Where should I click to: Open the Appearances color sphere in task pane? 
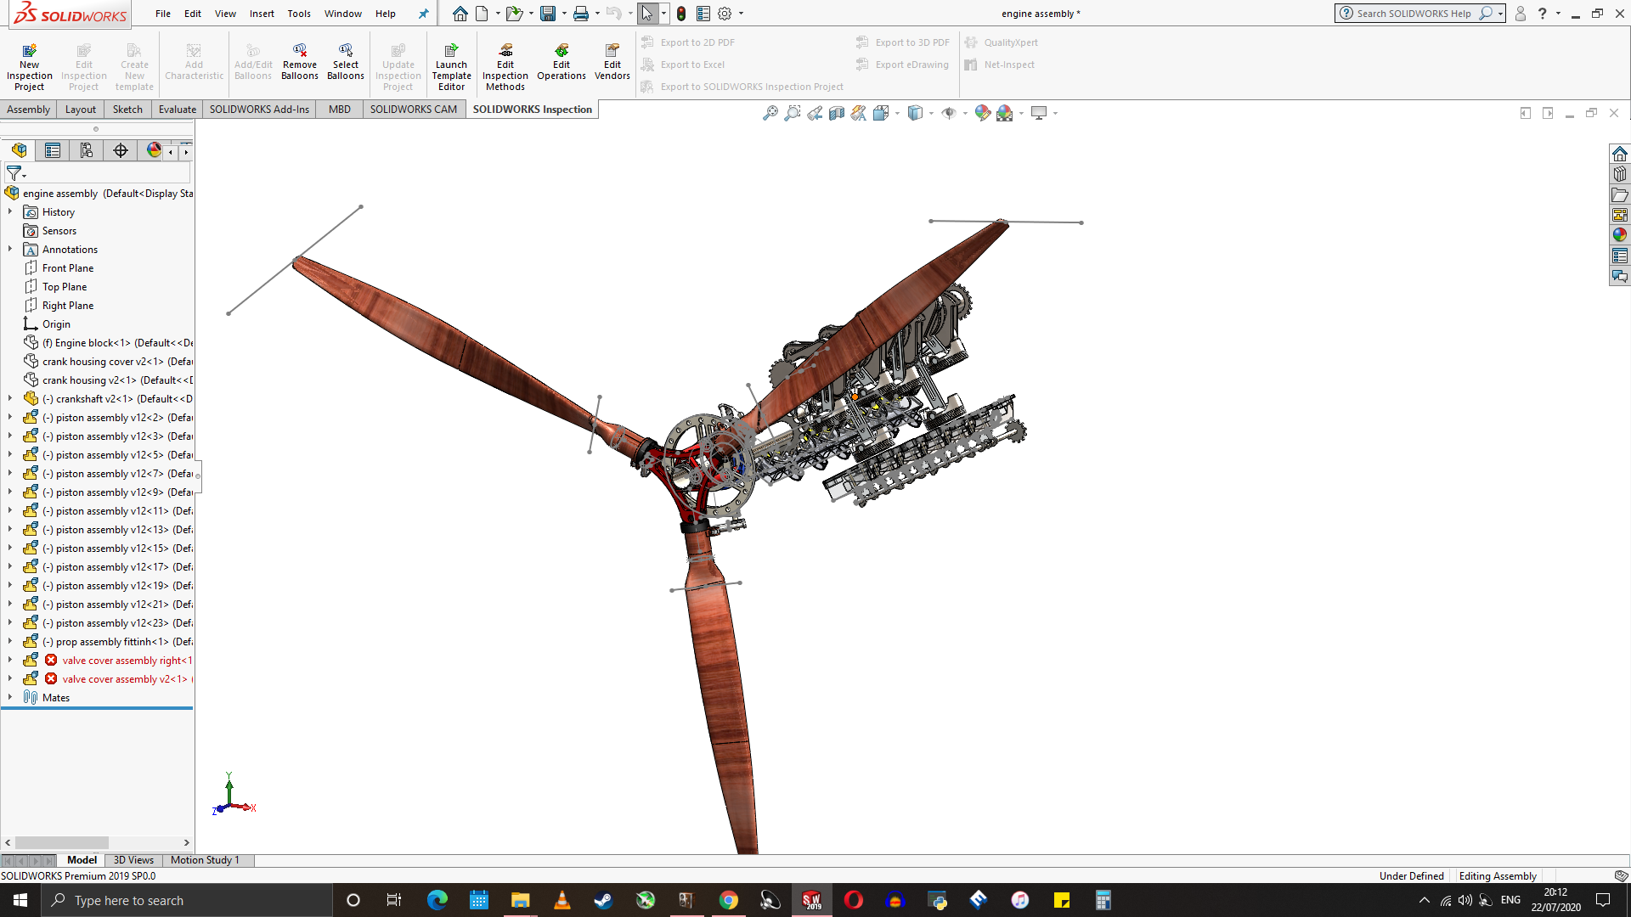[x=1620, y=235]
